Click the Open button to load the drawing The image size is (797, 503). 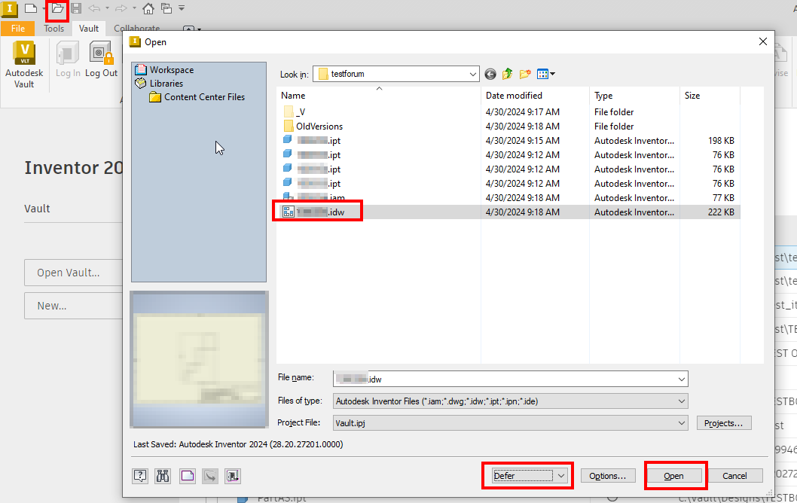tap(675, 475)
